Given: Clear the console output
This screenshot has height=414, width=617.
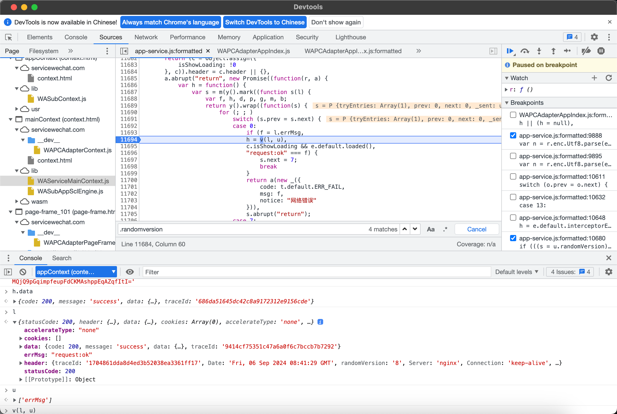Looking at the screenshot, I should (23, 272).
